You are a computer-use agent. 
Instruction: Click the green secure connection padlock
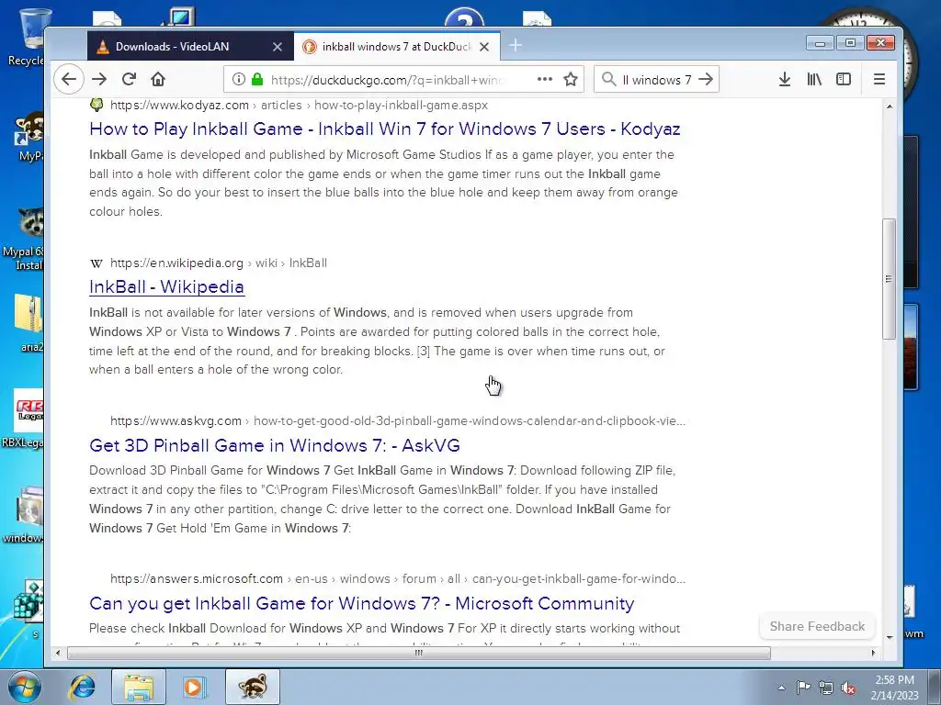pos(257,79)
